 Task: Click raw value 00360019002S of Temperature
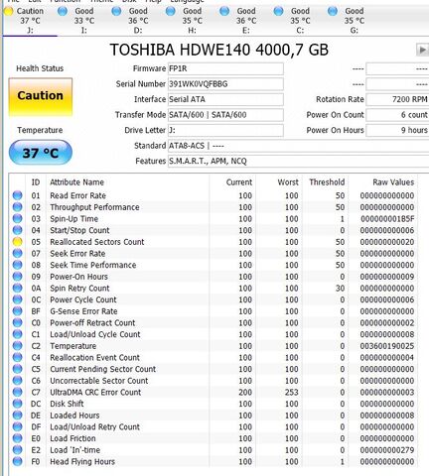[387, 346]
